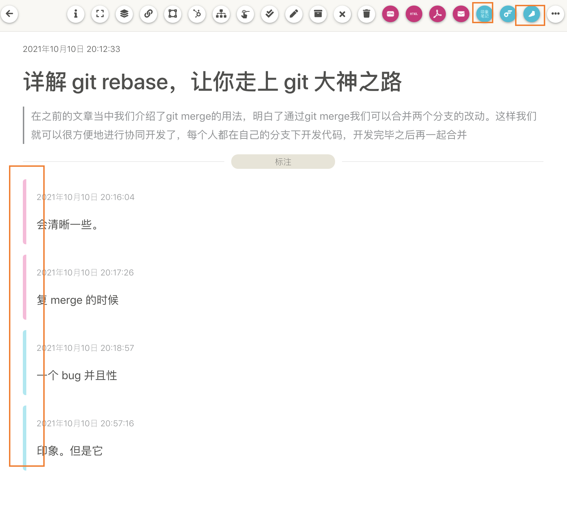The height and width of the screenshot is (510, 567).
Task: Toggle the bounding box selection mode
Action: click(x=172, y=14)
